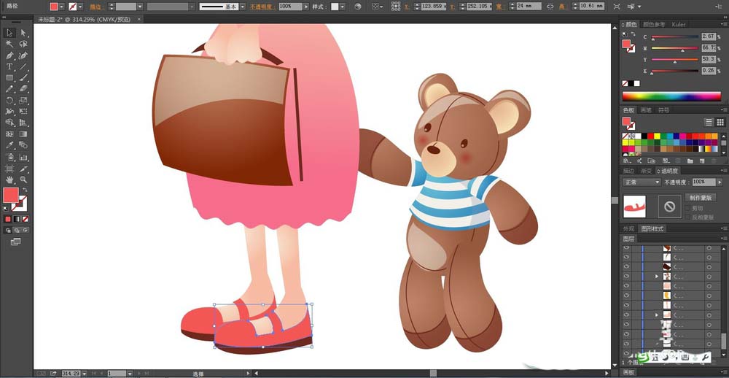
Task: Switch to the 符号 symbols tab
Action: pyautogui.click(x=663, y=110)
